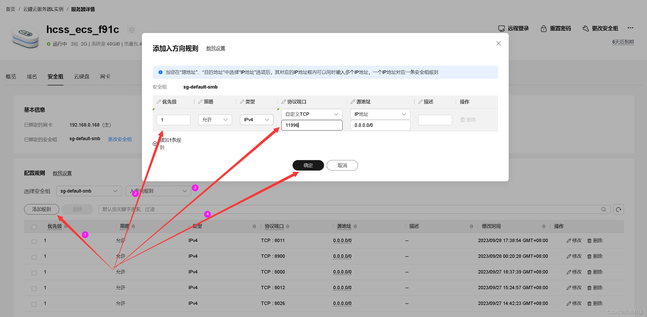Expand the 自定义TCP protocol dropdown
647x317 pixels.
312,114
